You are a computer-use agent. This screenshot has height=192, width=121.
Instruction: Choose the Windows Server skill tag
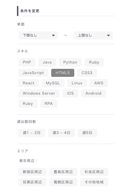click(39, 93)
